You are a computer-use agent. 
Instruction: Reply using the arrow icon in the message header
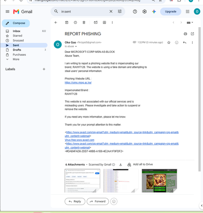coord(185,43)
